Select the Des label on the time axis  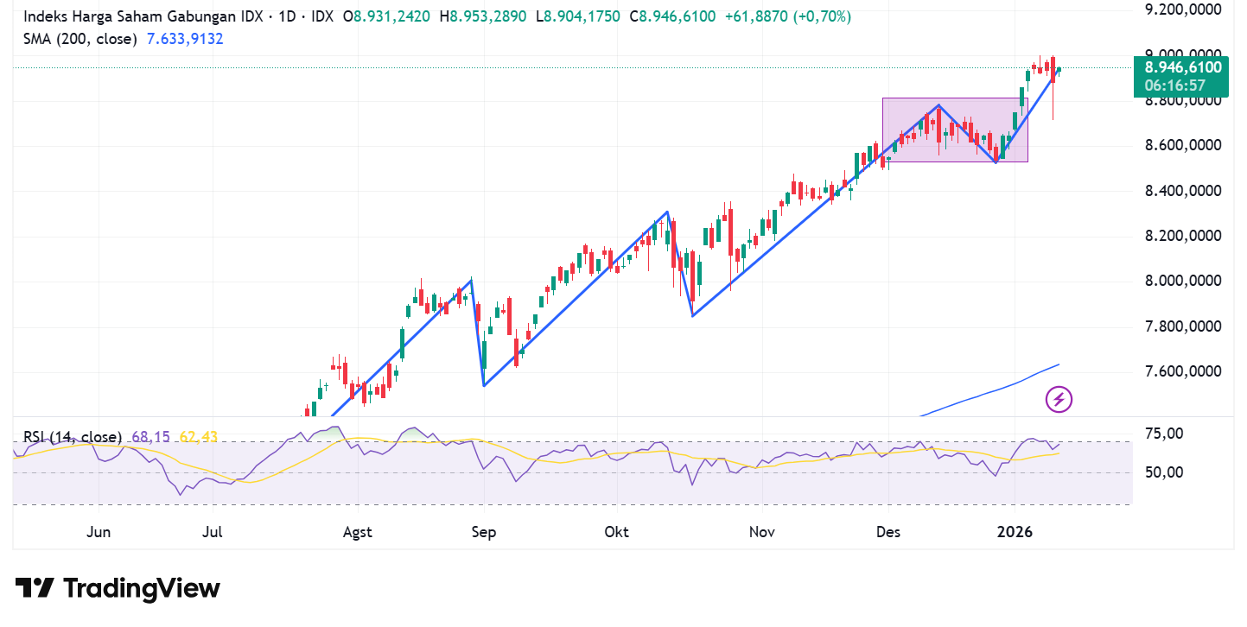888,532
